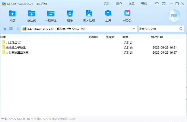Click the archive icon in the path bar
187x122 pixels.
[x=24, y=29]
